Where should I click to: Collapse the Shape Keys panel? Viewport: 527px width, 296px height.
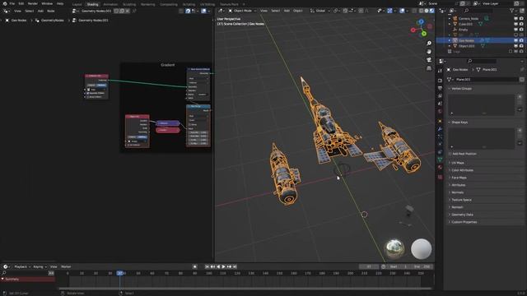tap(459, 123)
